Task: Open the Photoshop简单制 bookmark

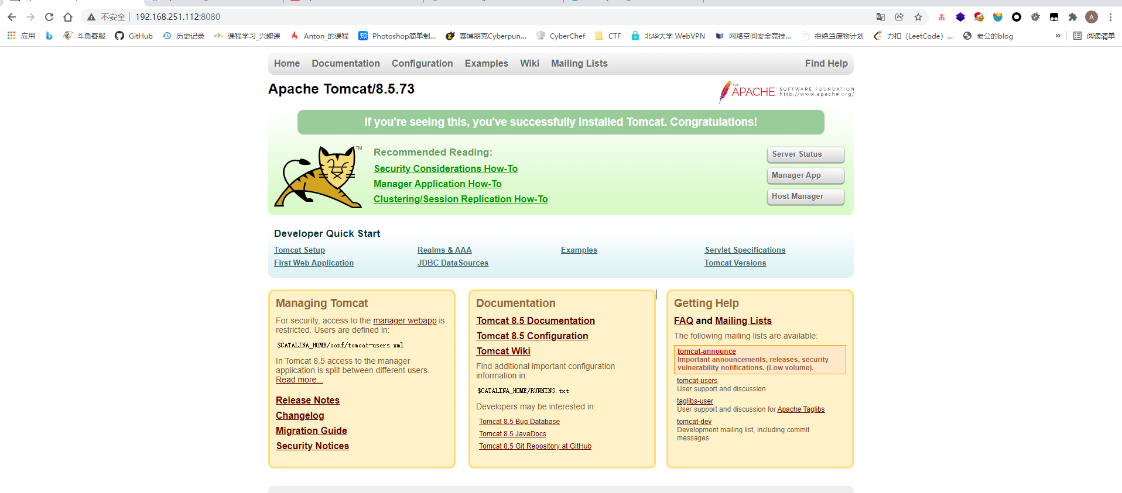Action: coord(397,36)
